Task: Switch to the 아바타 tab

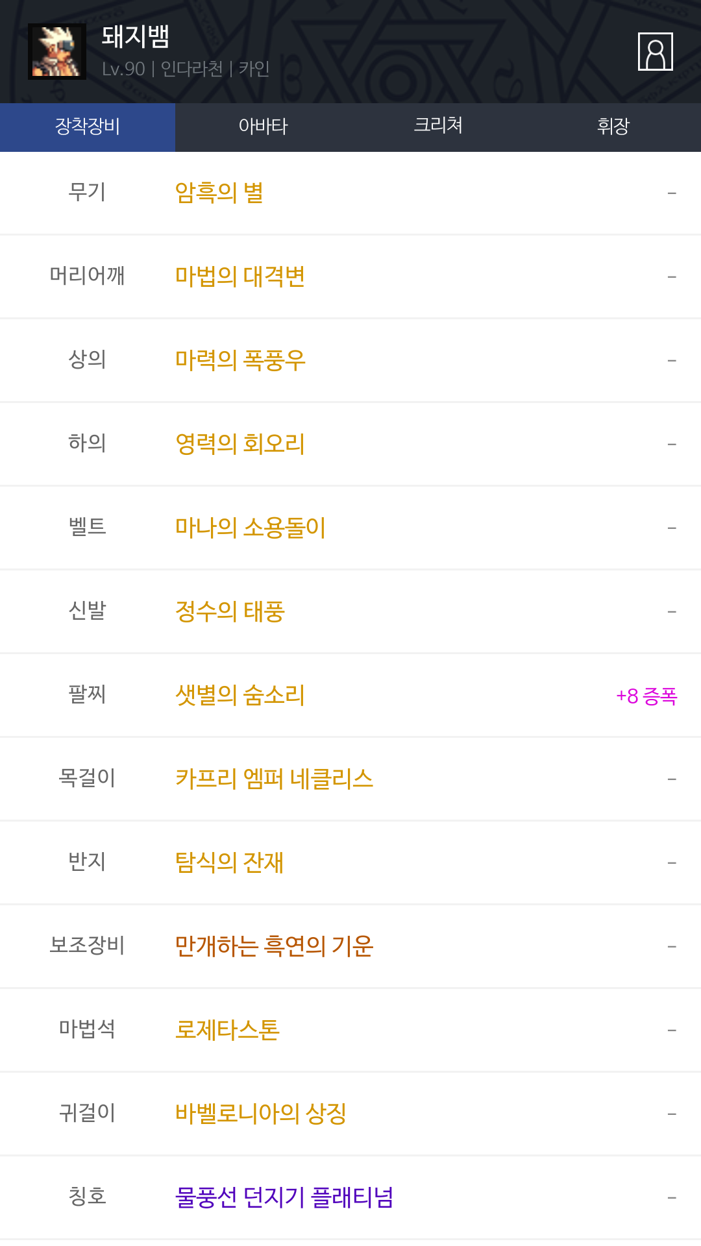Action: point(263,127)
